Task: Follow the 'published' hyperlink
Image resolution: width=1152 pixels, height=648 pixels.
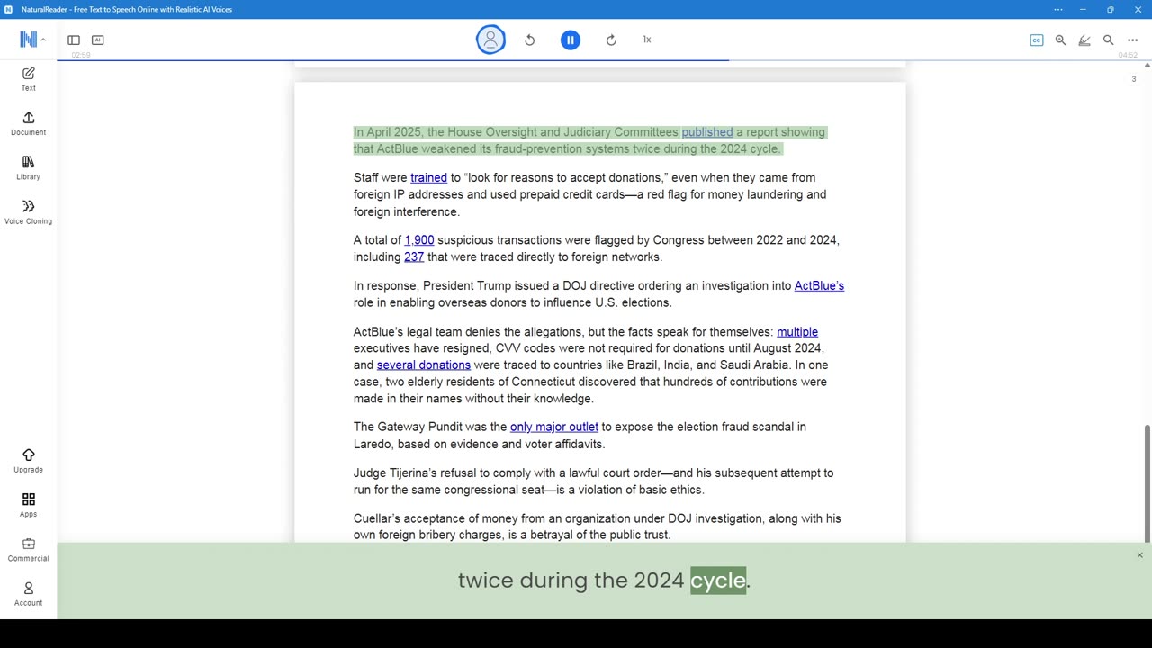Action: (707, 132)
